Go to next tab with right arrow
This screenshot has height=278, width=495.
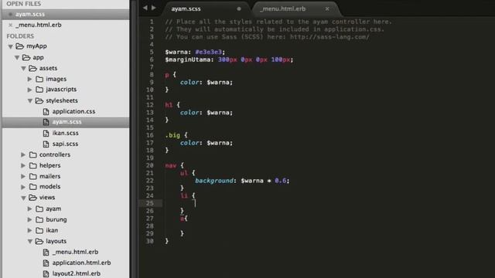[154, 8]
